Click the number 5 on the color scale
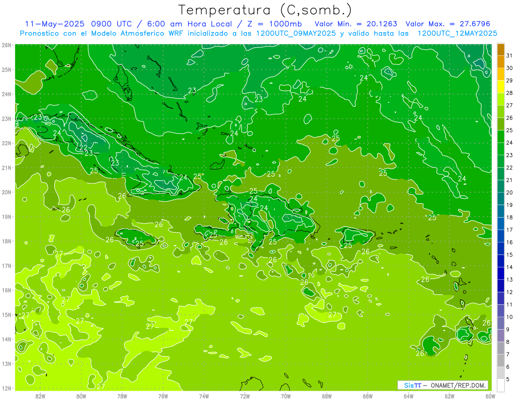The image size is (521, 402). (x=508, y=379)
